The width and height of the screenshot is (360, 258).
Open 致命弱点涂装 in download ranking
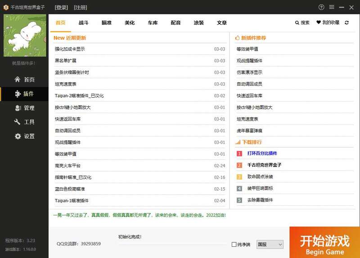[260, 177]
